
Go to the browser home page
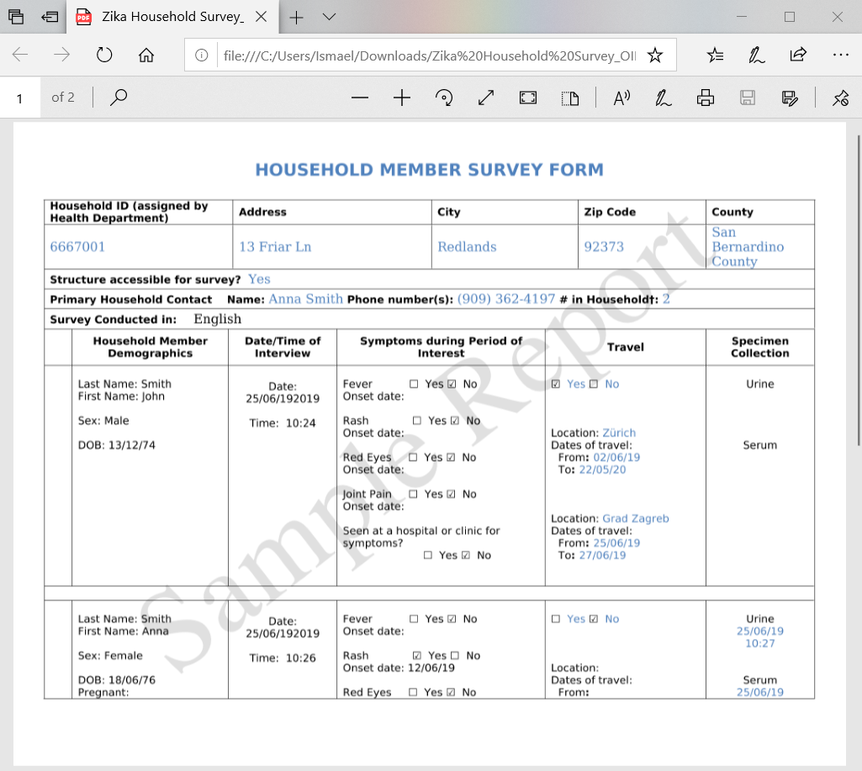tap(146, 55)
